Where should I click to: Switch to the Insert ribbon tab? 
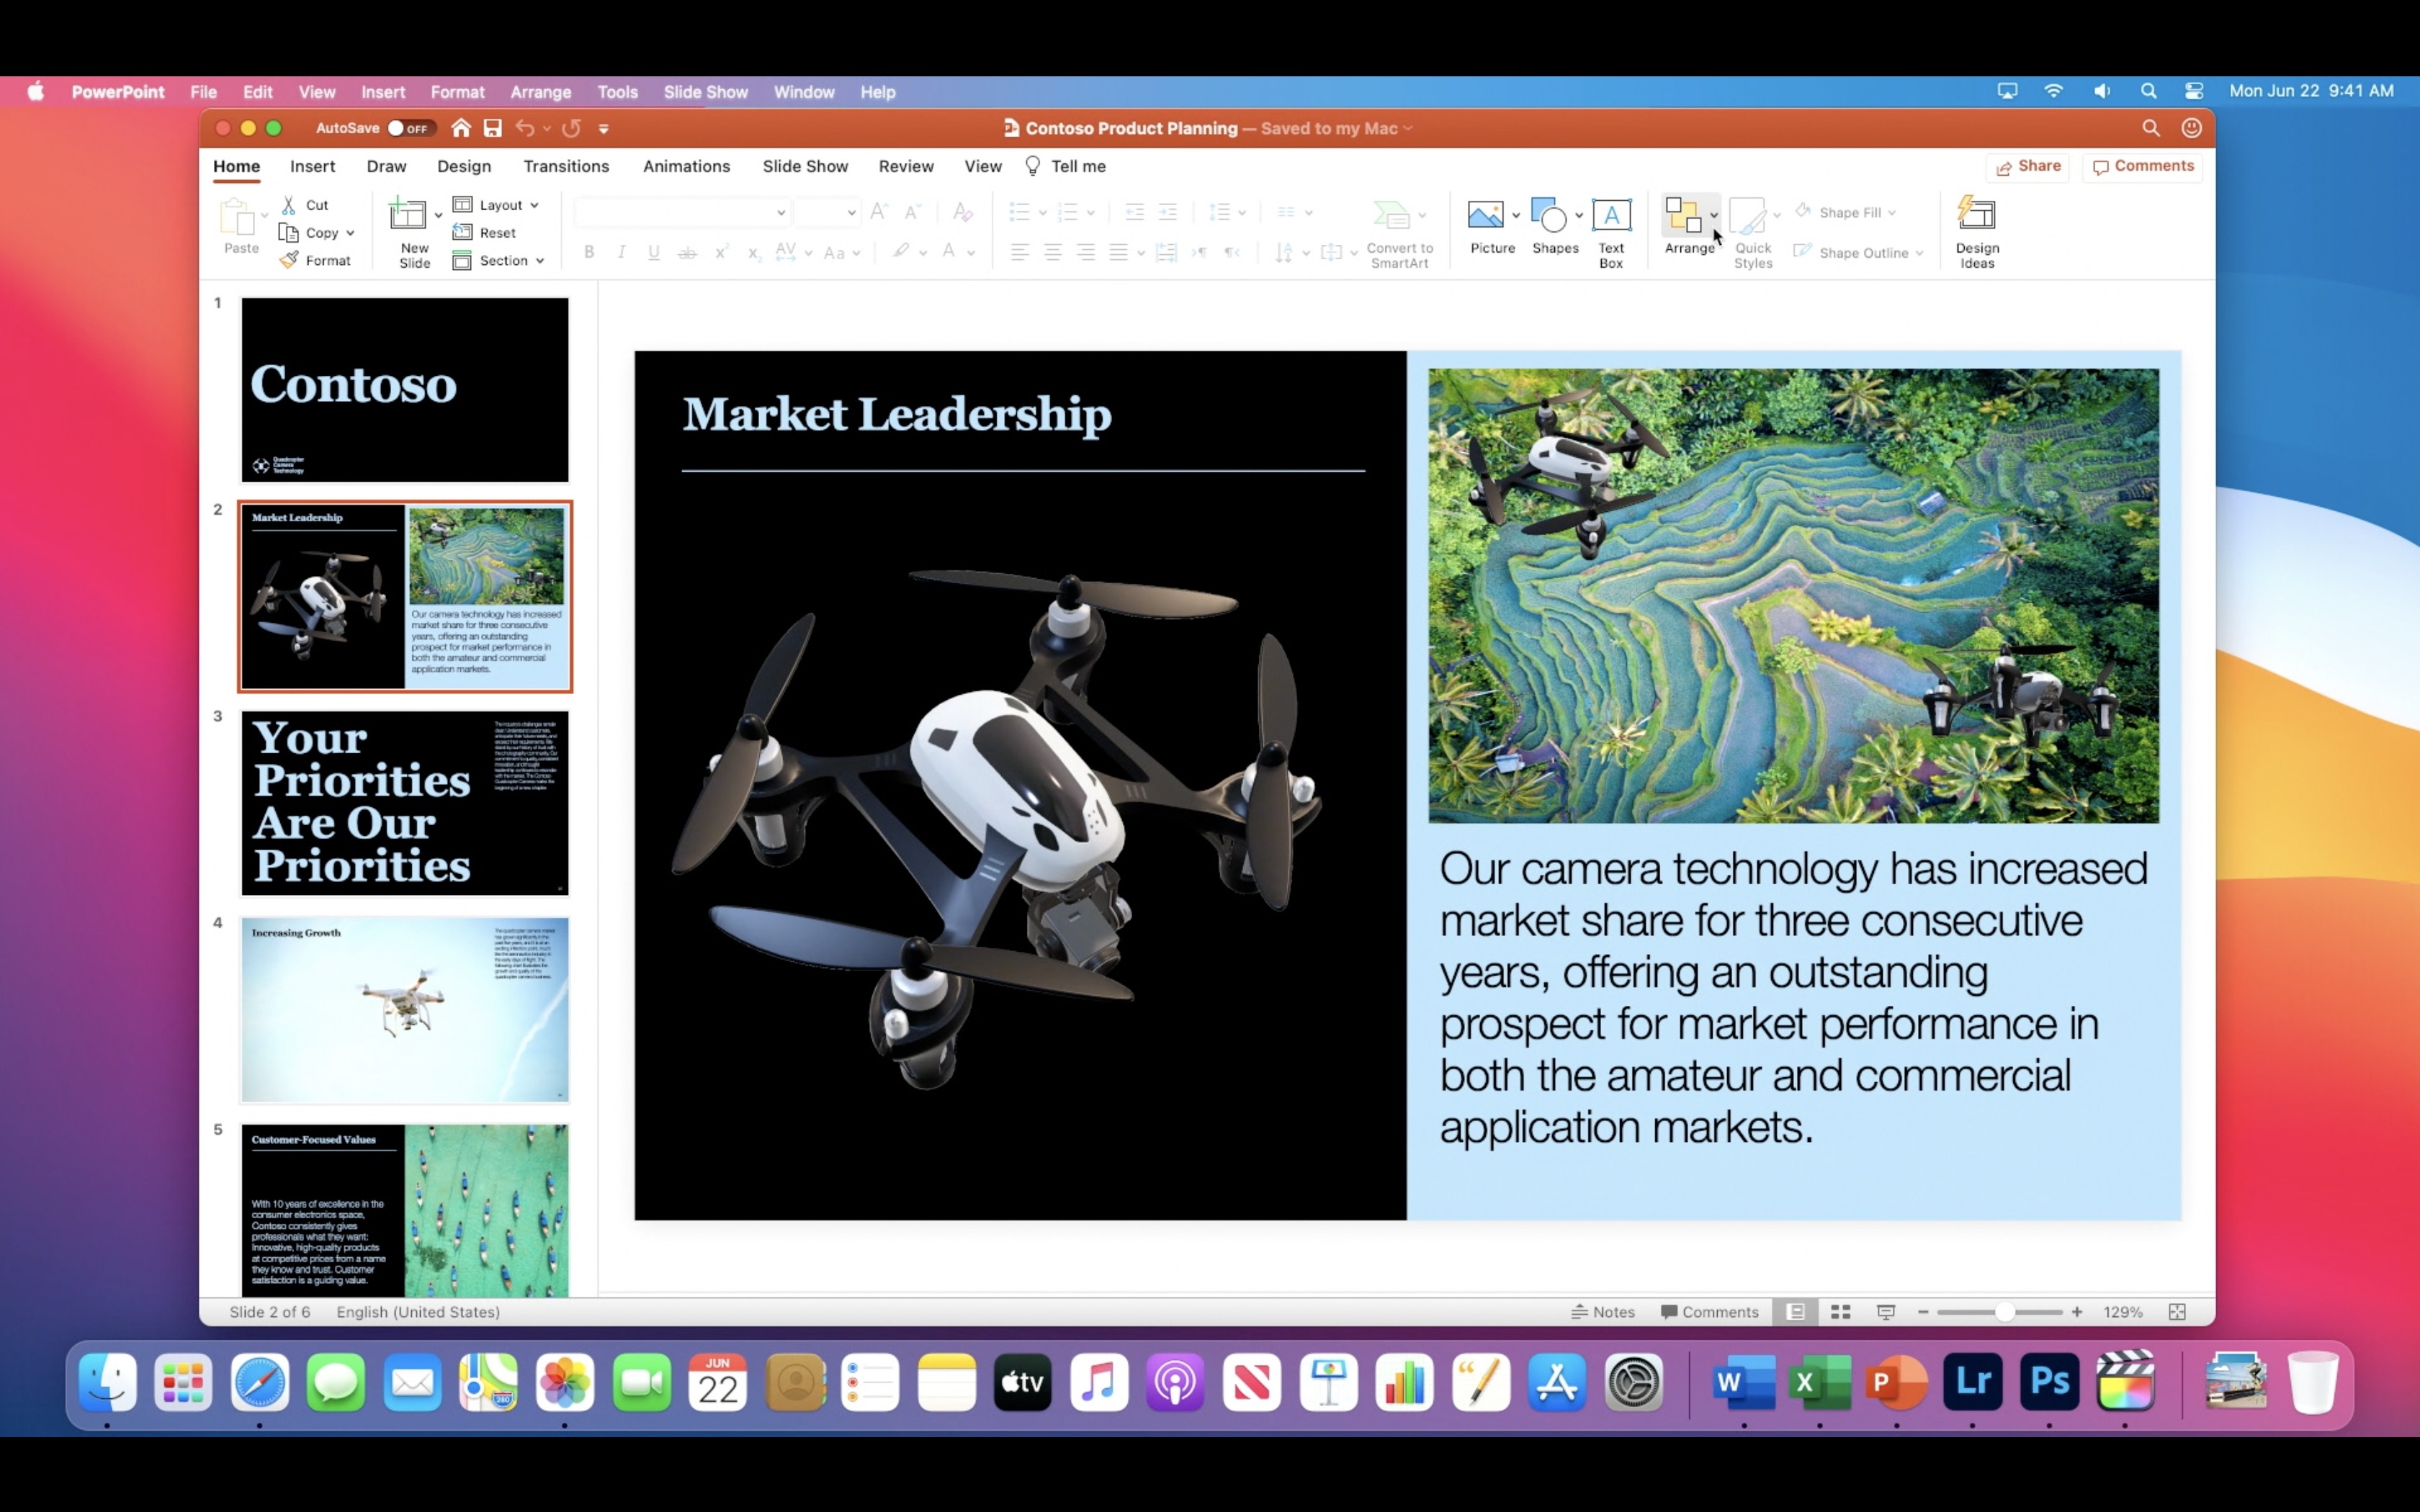point(312,166)
